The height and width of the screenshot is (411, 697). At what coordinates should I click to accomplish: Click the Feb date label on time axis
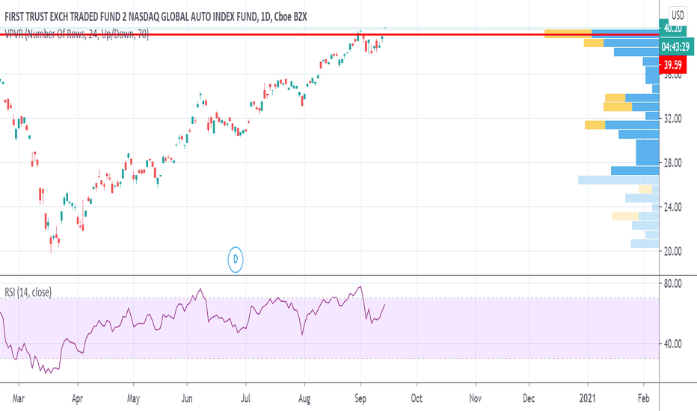tap(644, 398)
